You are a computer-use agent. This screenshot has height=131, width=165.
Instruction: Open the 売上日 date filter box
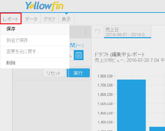pos(127,32)
